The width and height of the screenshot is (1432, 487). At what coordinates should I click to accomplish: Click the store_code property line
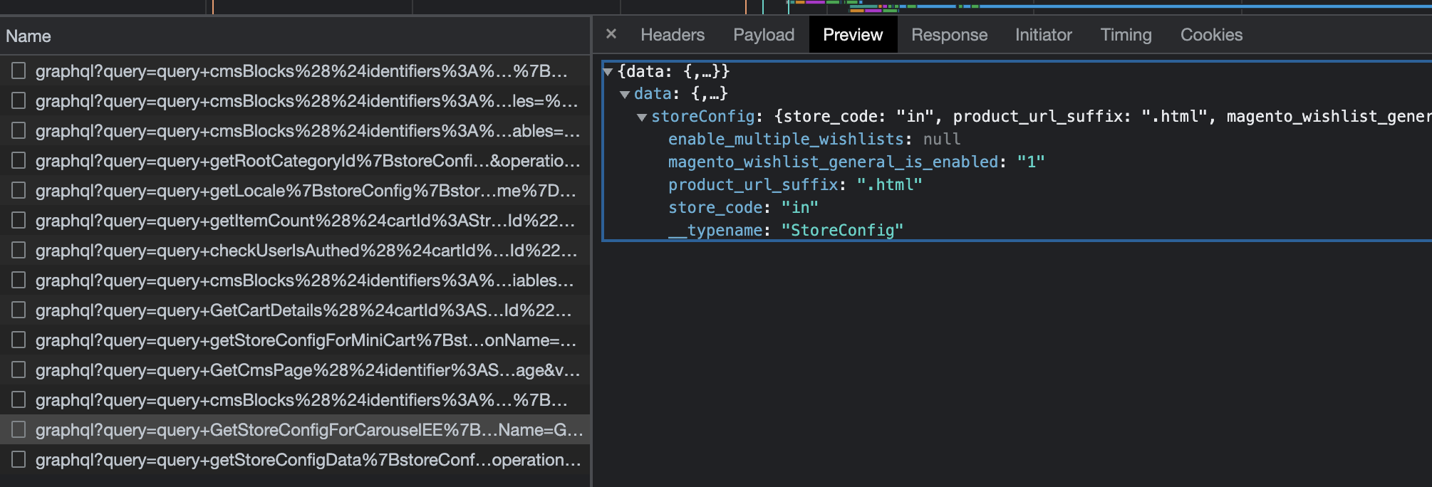(x=743, y=207)
